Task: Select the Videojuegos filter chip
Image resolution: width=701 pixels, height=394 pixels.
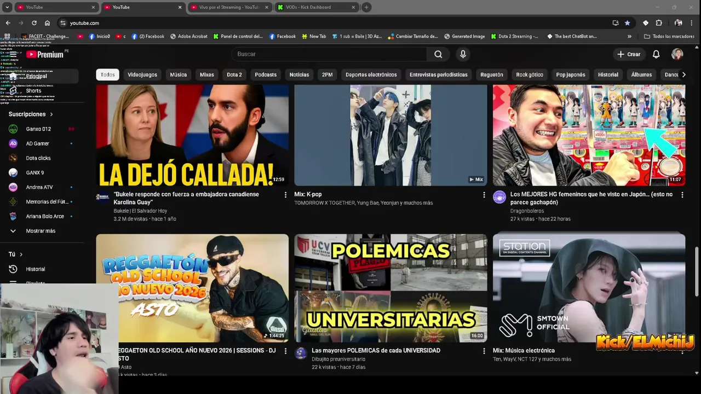Action: [x=142, y=74]
